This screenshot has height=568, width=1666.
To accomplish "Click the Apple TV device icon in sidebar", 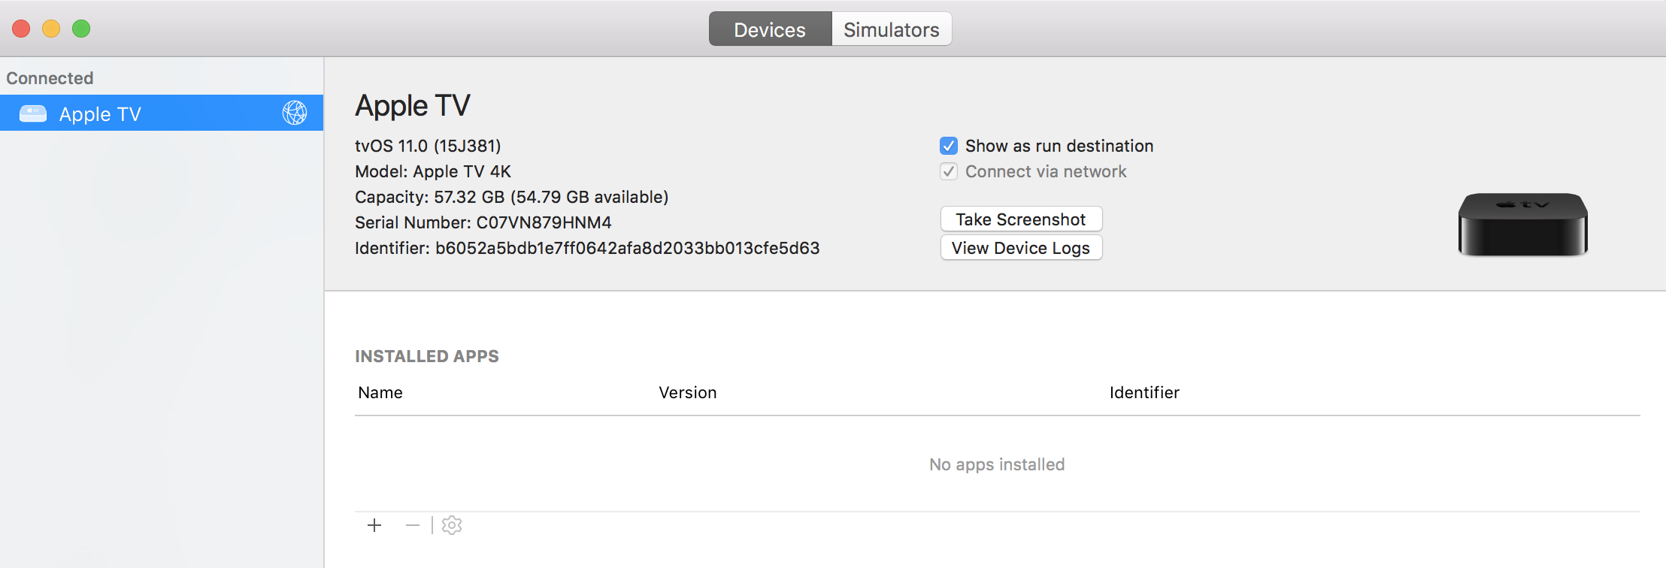I will [33, 113].
